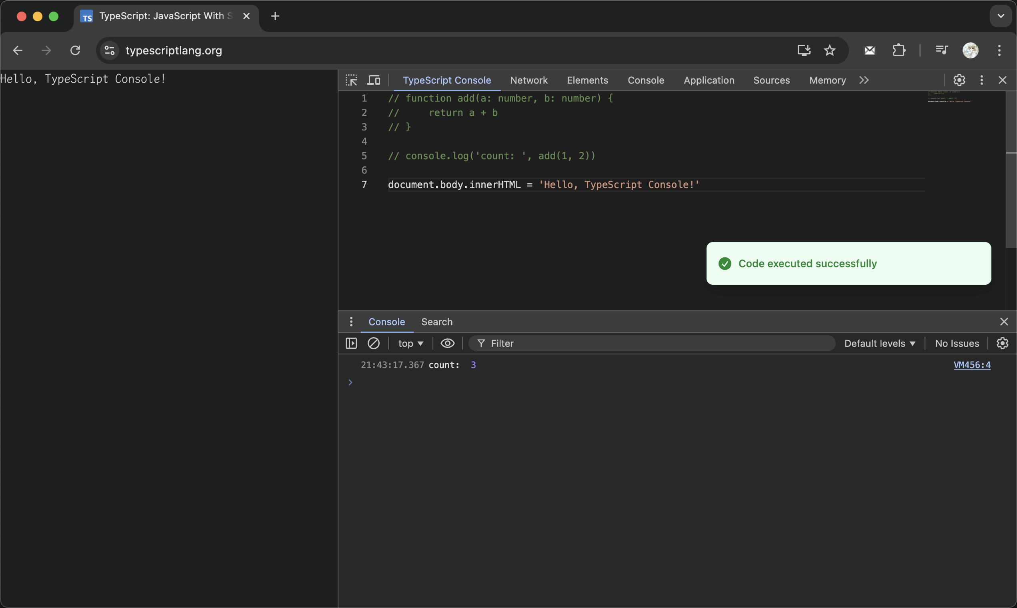The width and height of the screenshot is (1017, 608).
Task: Click the console prompt input line
Action: pyautogui.click(x=677, y=382)
